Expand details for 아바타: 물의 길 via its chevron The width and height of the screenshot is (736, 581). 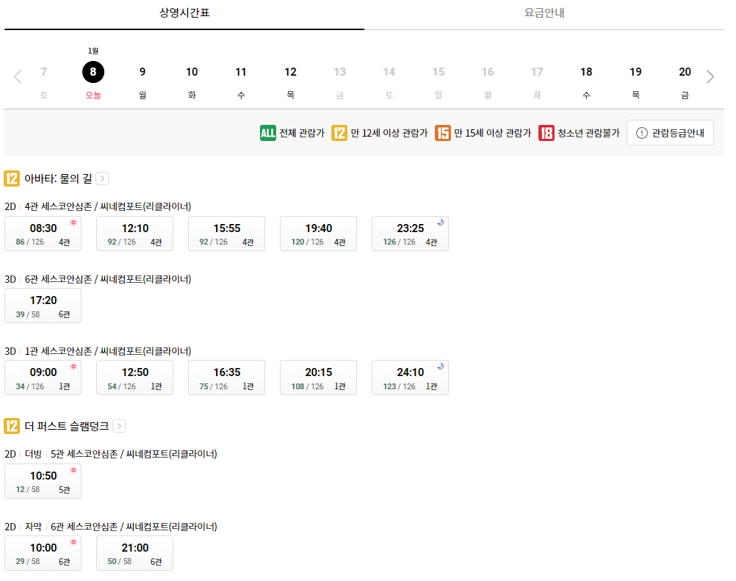tap(102, 178)
